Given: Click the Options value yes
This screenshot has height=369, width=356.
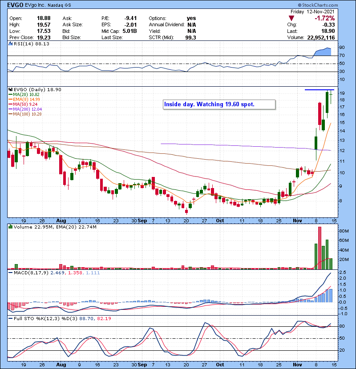Looking at the screenshot, I should coord(191,18).
